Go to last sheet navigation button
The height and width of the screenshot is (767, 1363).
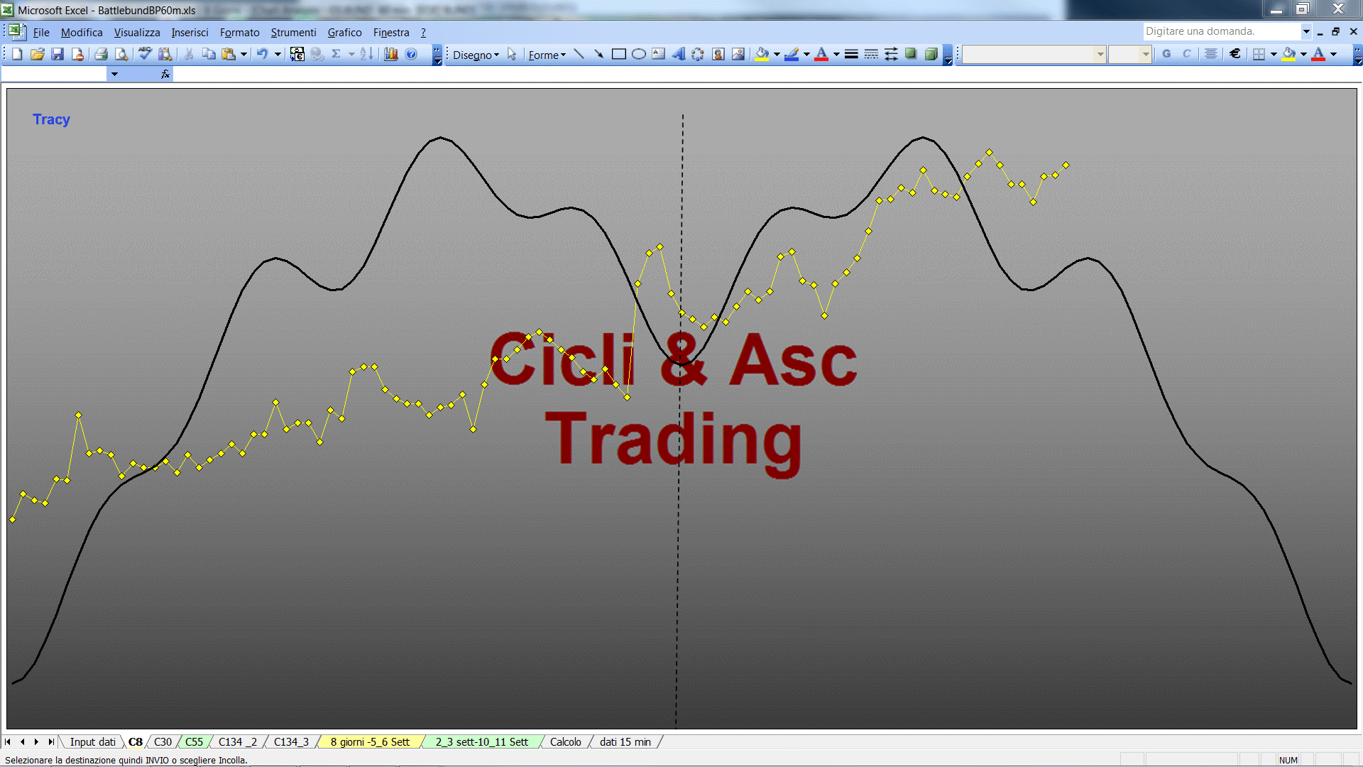click(x=50, y=742)
